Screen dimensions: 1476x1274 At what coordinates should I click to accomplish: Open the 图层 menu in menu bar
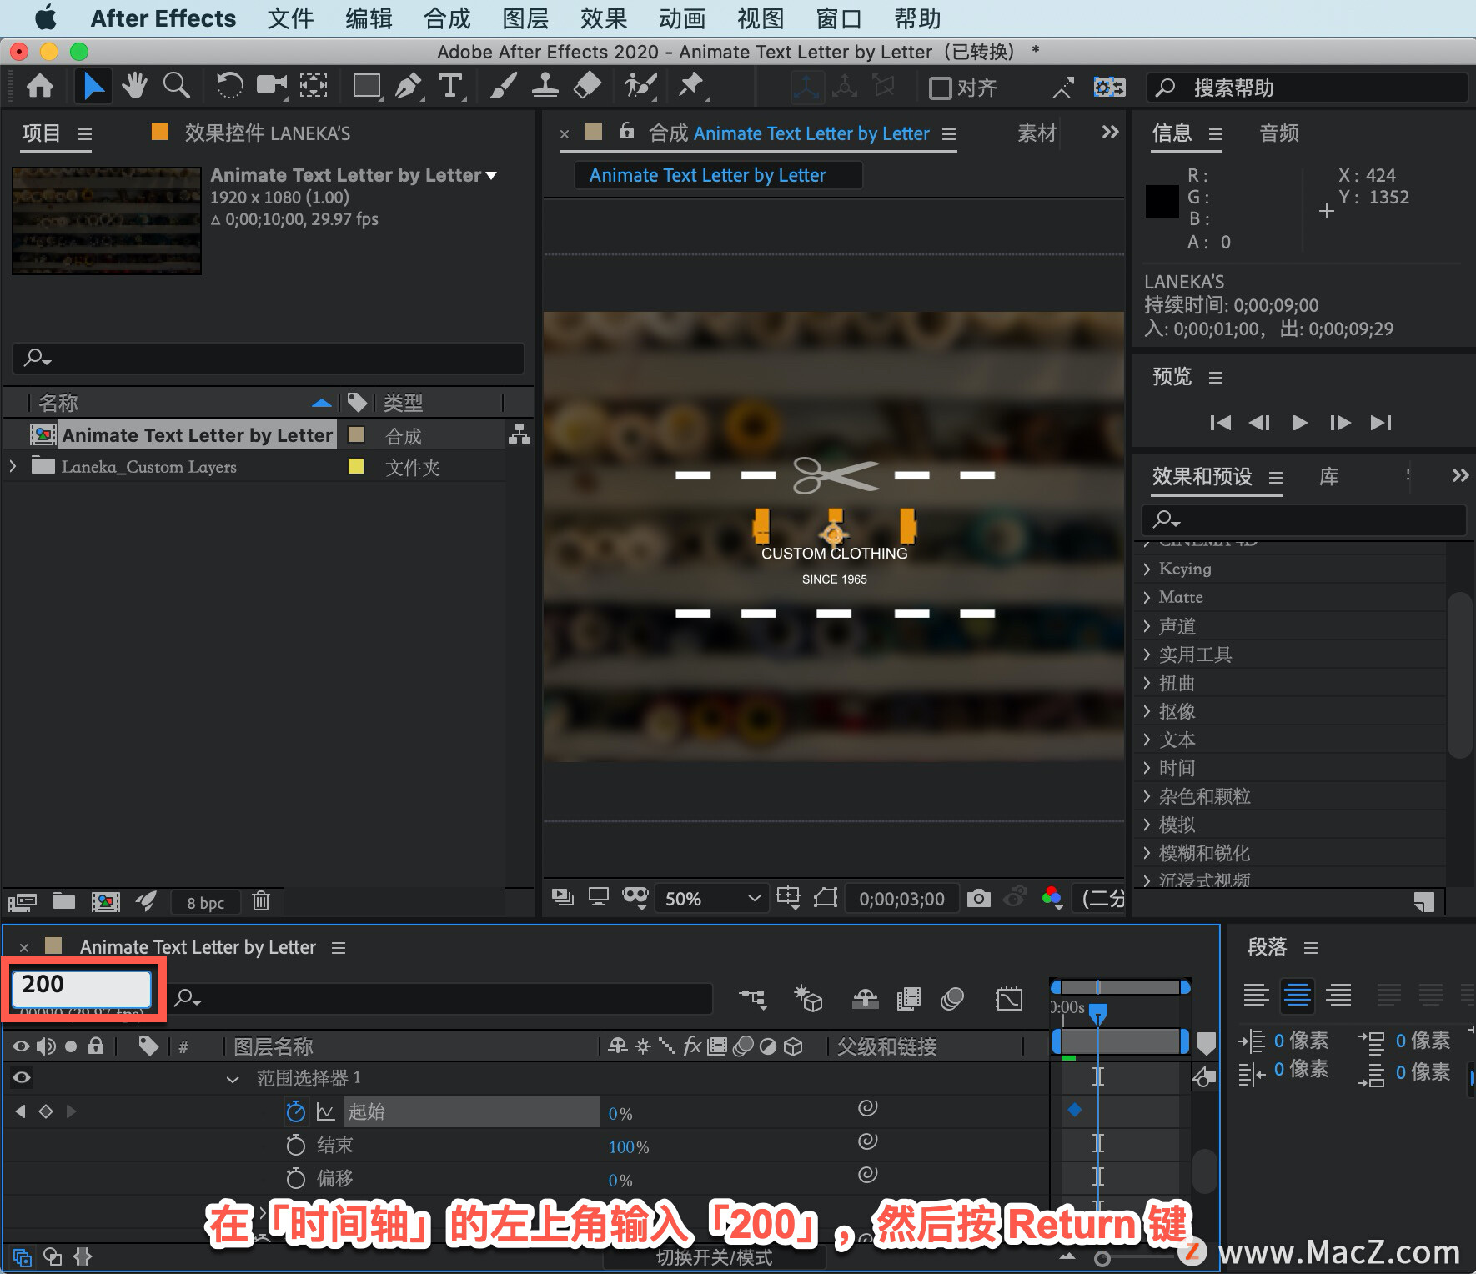pos(525,18)
